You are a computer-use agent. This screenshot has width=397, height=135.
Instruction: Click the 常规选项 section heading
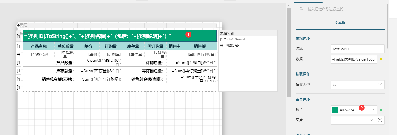303,38
